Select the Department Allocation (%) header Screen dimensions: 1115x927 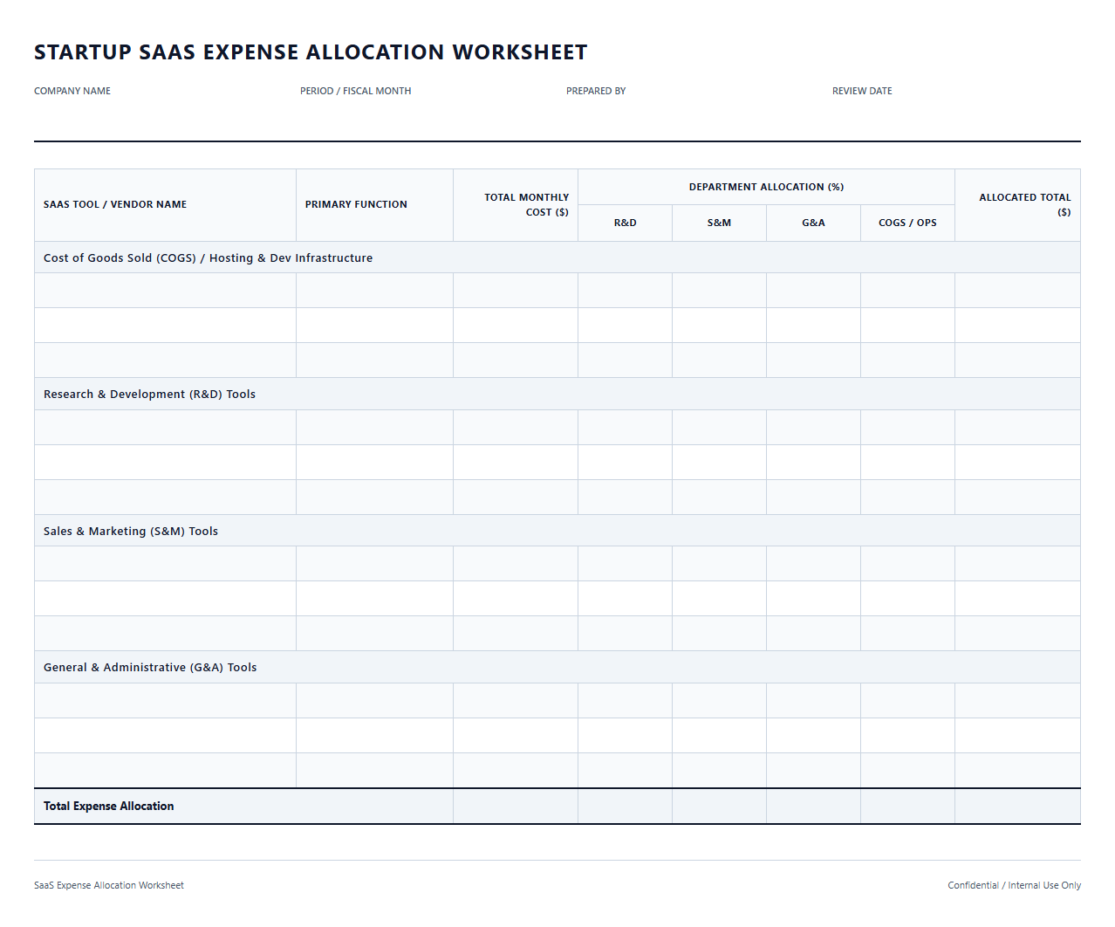click(766, 187)
